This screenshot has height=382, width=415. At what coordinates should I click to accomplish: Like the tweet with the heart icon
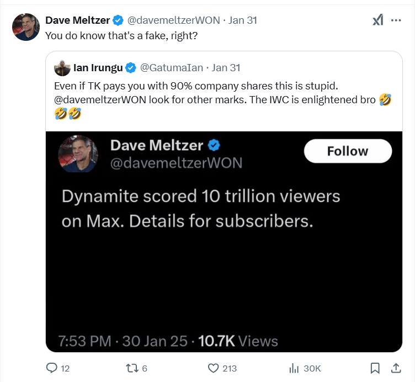coord(214,368)
